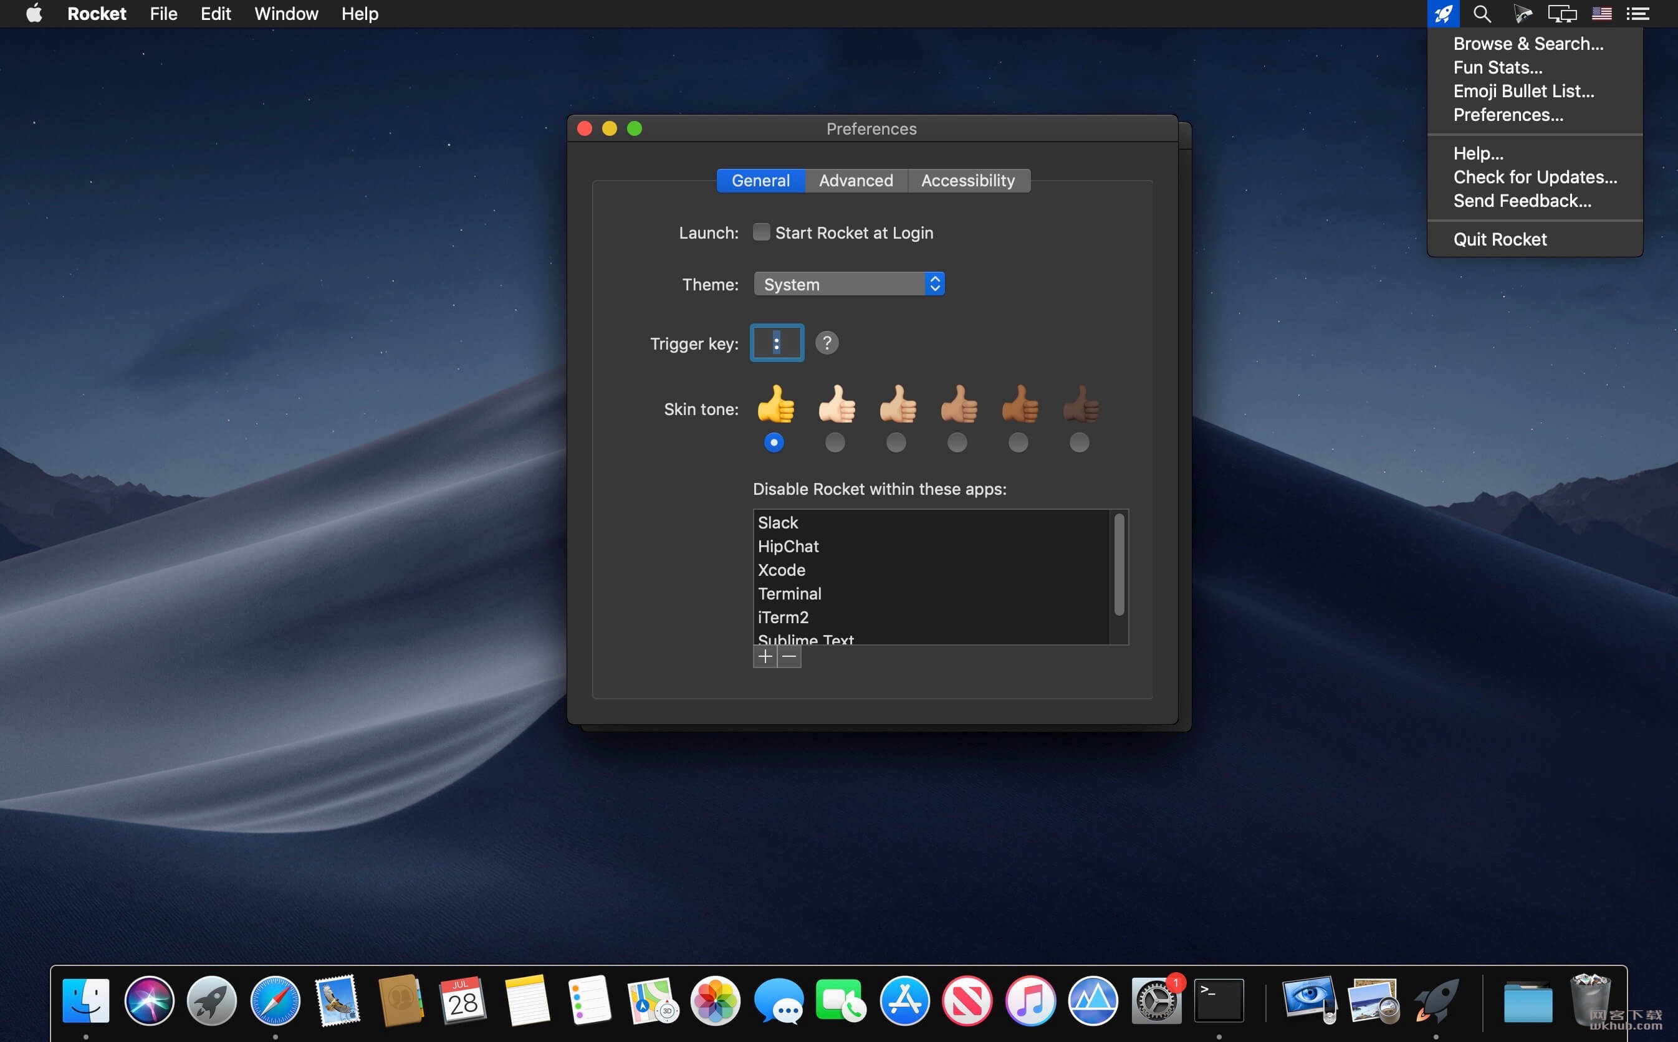1678x1042 pixels.
Task: Select the medium skin tone radio button
Action: coord(957,442)
